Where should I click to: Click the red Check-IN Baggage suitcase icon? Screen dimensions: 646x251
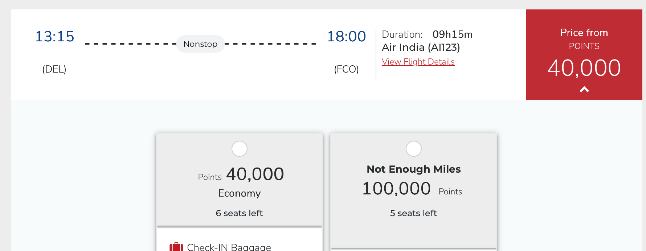point(177,246)
